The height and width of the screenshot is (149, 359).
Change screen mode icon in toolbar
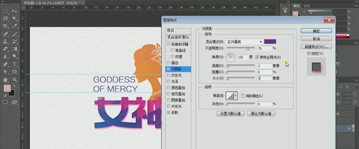tap(14, 102)
